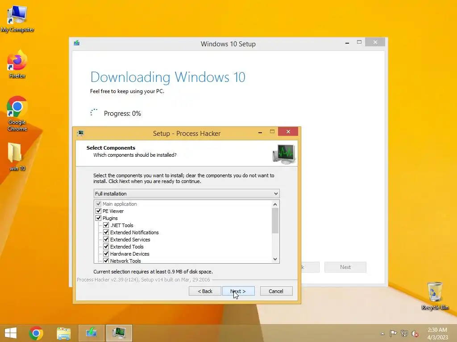Click the disk space requirement text
Viewport: 457px width, 342px height.
tap(153, 272)
